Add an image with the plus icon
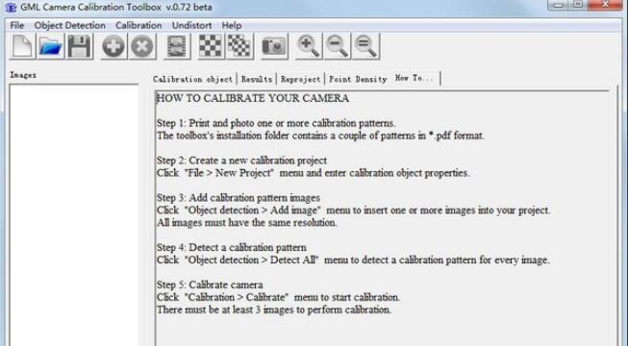Image resolution: width=628 pixels, height=346 pixels. [x=113, y=46]
